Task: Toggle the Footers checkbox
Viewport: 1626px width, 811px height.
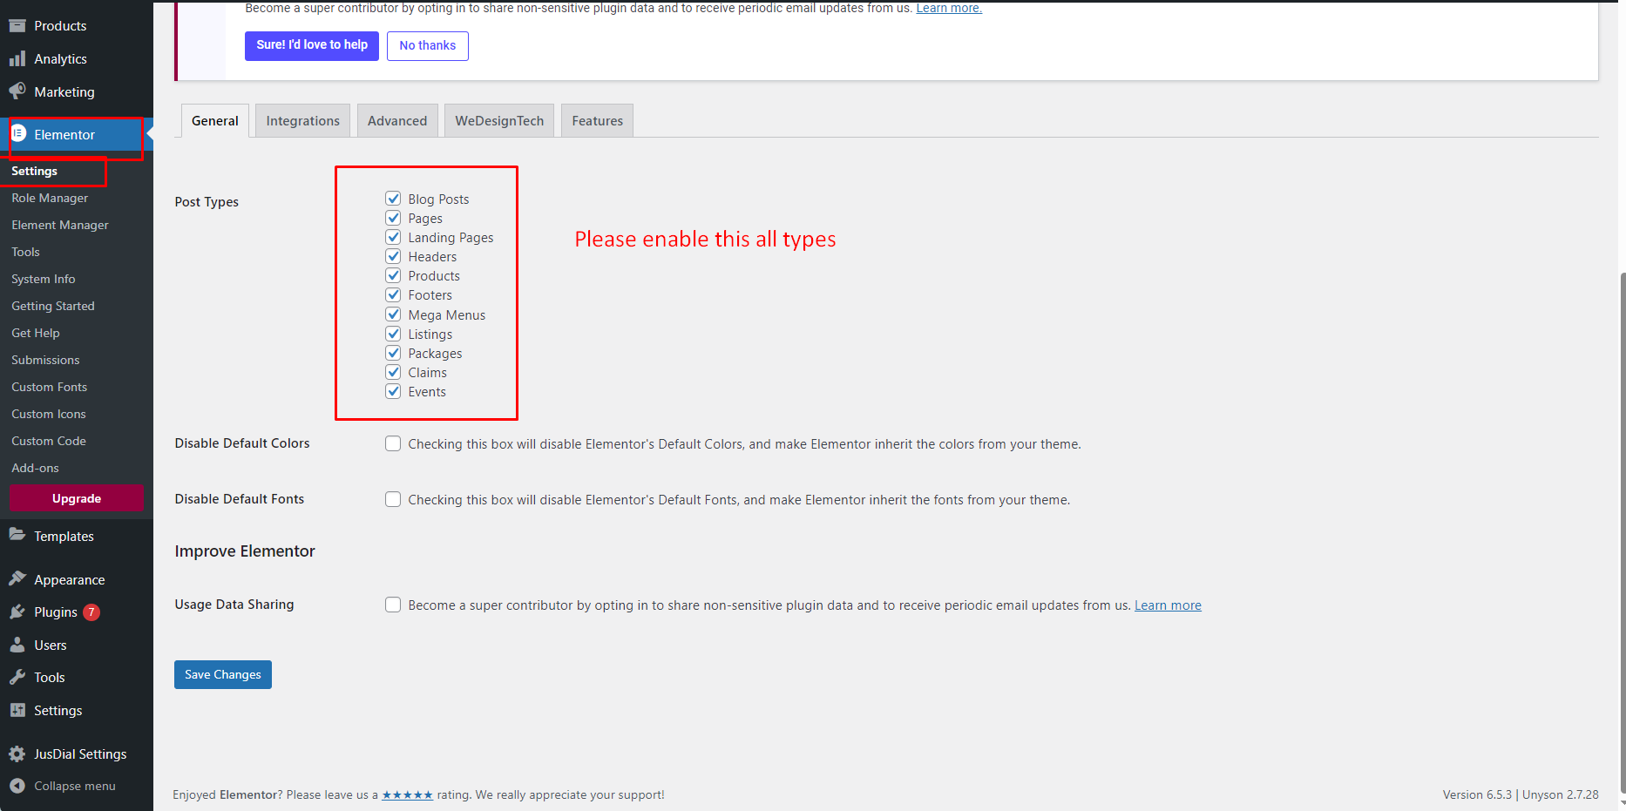Action: (393, 294)
